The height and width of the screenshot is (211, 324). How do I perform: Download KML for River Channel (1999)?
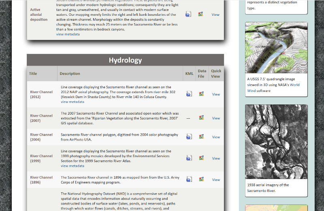[x=189, y=158]
